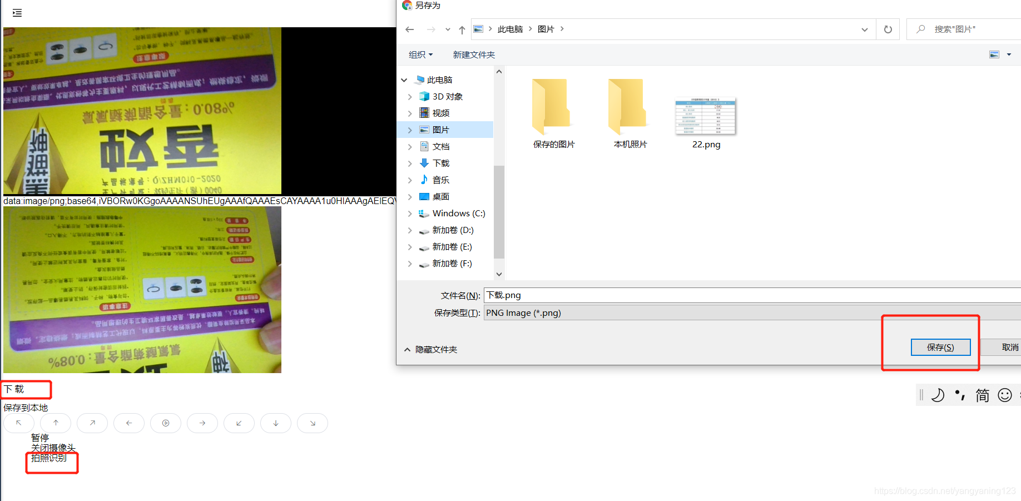Open the hamburger menu icon on the webpage
The image size is (1021, 501).
(17, 13)
